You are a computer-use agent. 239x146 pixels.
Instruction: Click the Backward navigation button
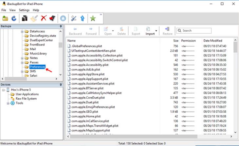click(x=75, y=31)
